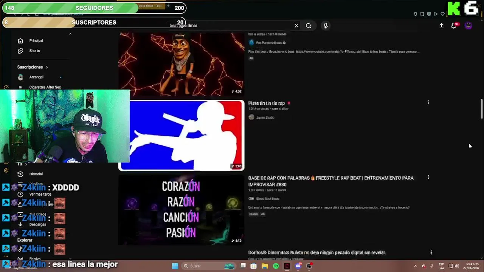This screenshot has height=272, width=484.
Task: Expand the Suscripciones section chevron
Action: tap(47, 67)
